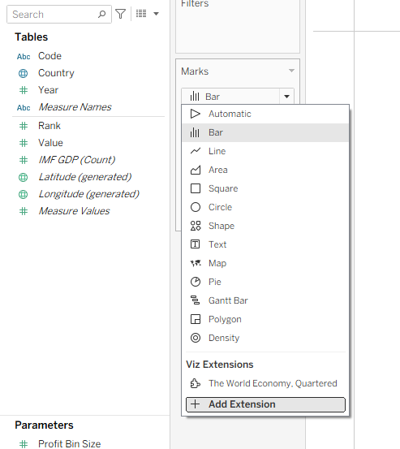Select the Value measure

(x=50, y=143)
